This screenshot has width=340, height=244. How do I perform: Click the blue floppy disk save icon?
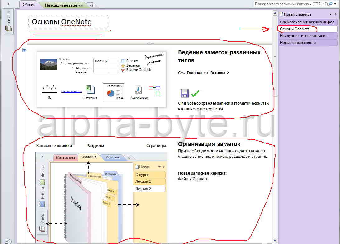pyautogui.click(x=185, y=93)
